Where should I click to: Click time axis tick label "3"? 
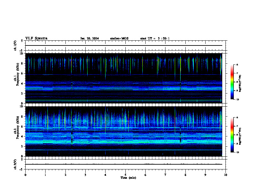(x=85, y=175)
